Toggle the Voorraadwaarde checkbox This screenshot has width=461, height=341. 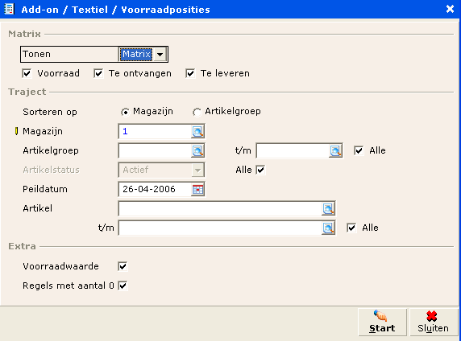pos(123,266)
